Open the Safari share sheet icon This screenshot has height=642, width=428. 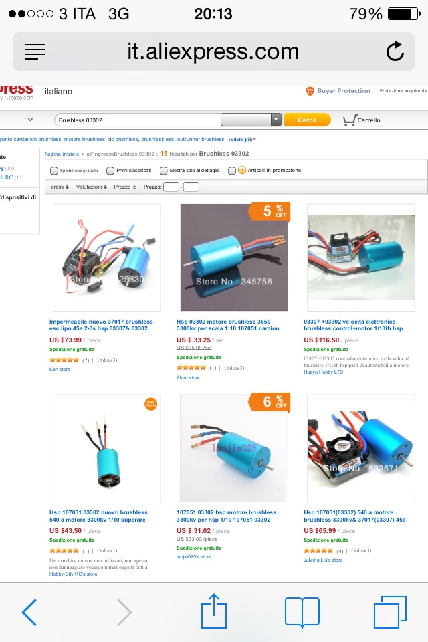tap(214, 611)
